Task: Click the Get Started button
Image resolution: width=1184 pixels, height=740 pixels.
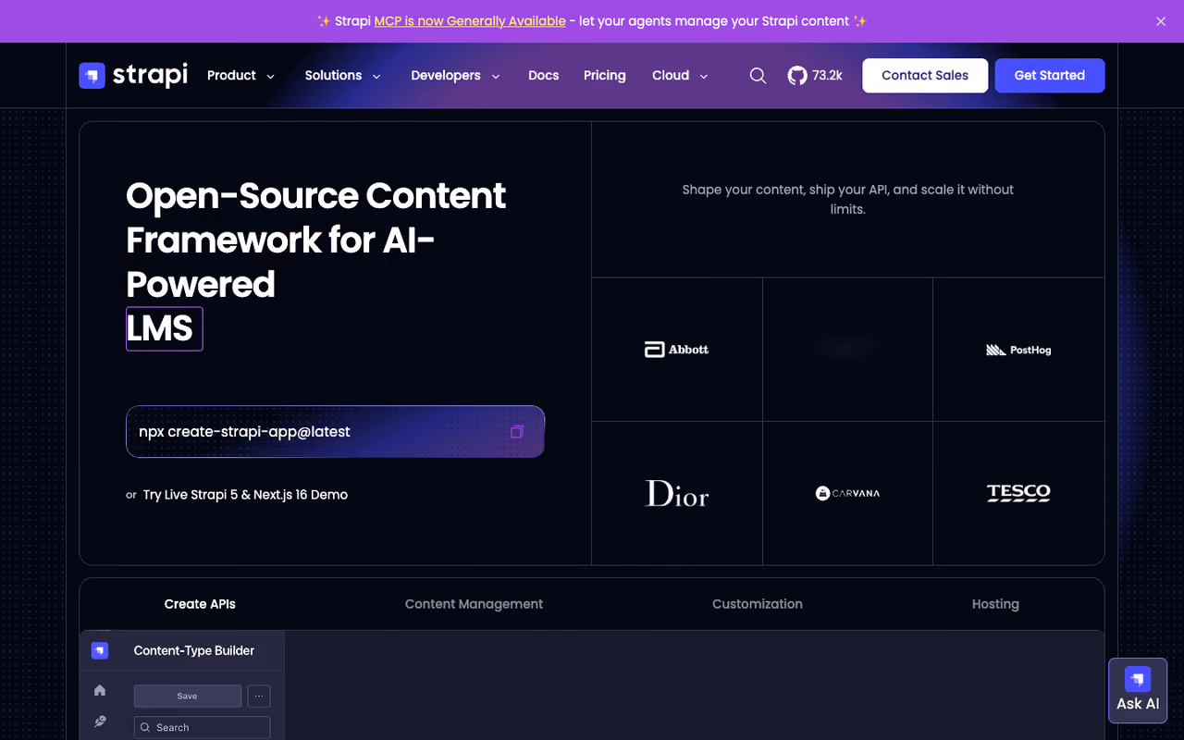Action: 1049,76
